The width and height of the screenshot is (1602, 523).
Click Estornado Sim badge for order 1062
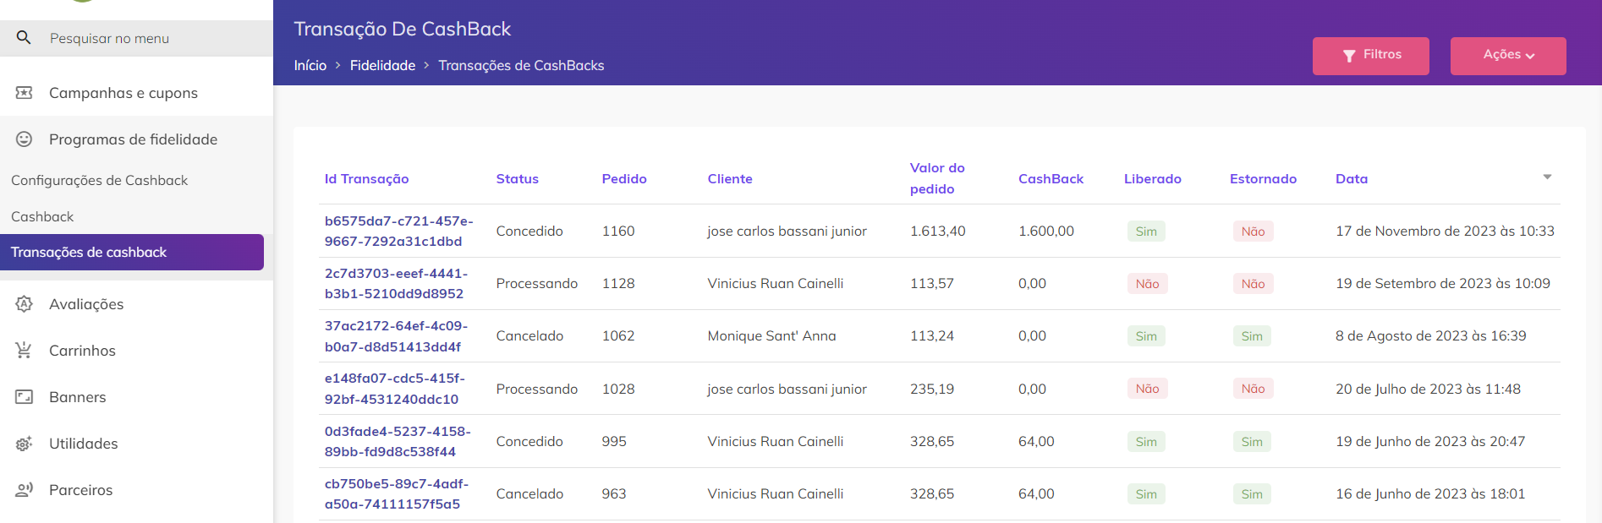[1252, 336]
